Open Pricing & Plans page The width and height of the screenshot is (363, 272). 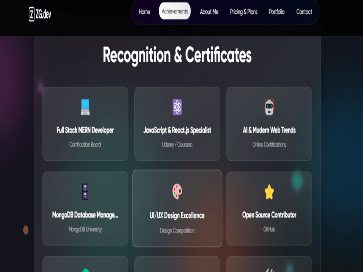pos(244,12)
